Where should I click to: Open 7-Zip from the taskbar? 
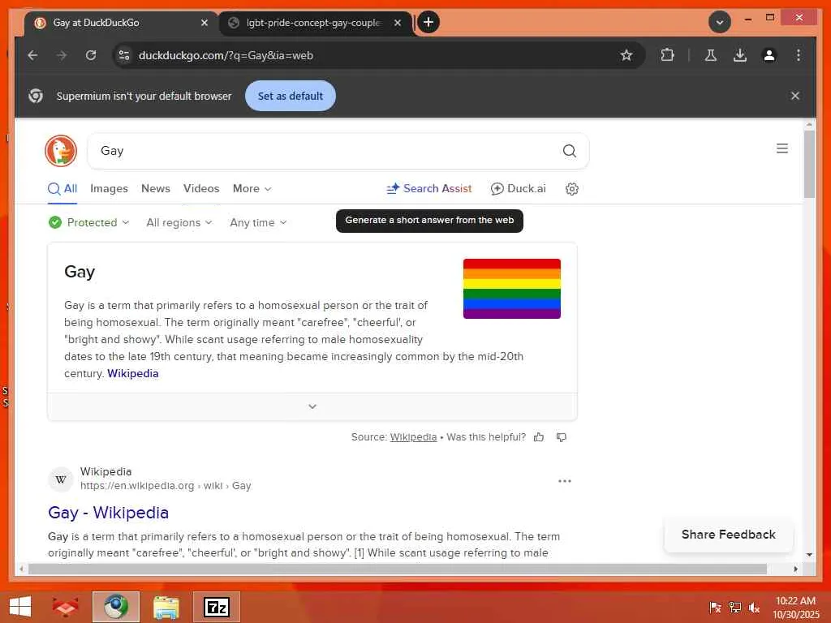click(x=217, y=607)
